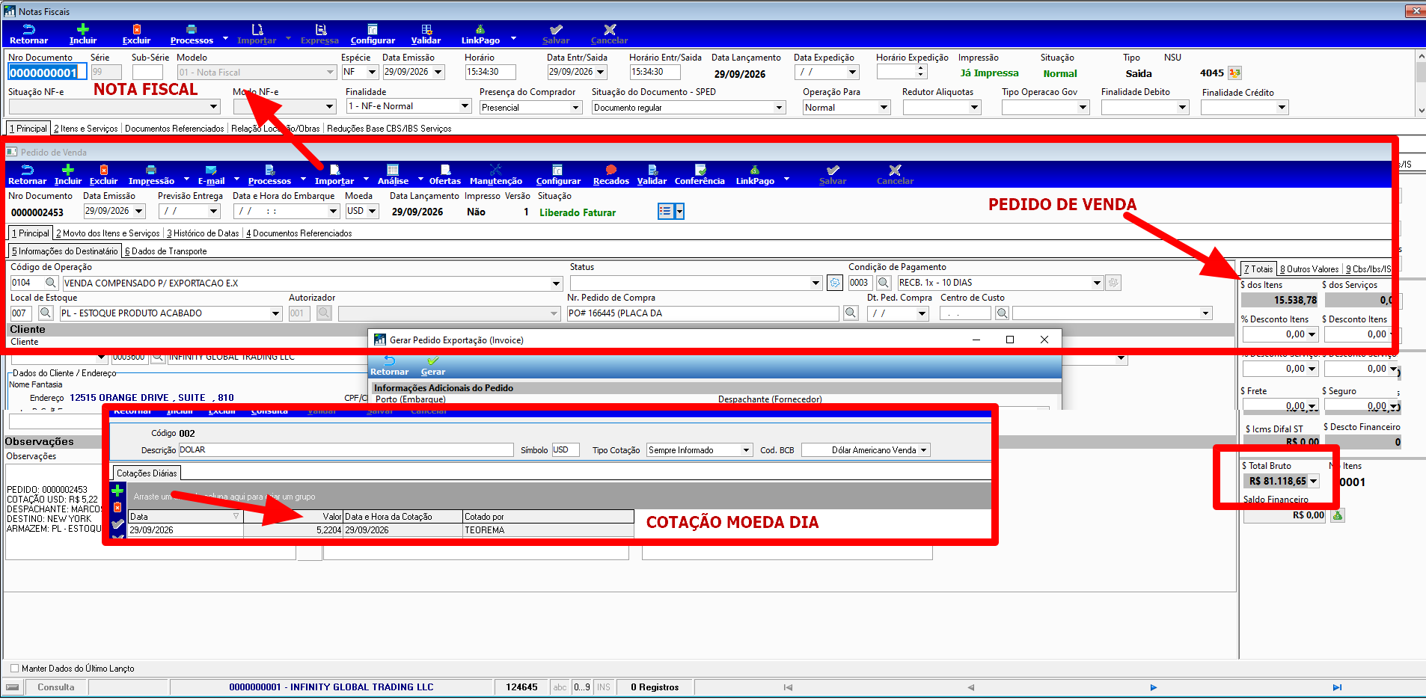Click the Descrição field containing DOLAR
The height and width of the screenshot is (700, 1426).
pyautogui.click(x=346, y=450)
